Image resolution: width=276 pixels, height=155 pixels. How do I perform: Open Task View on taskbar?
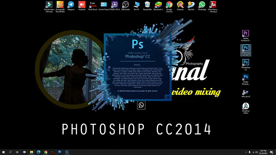point(17,152)
